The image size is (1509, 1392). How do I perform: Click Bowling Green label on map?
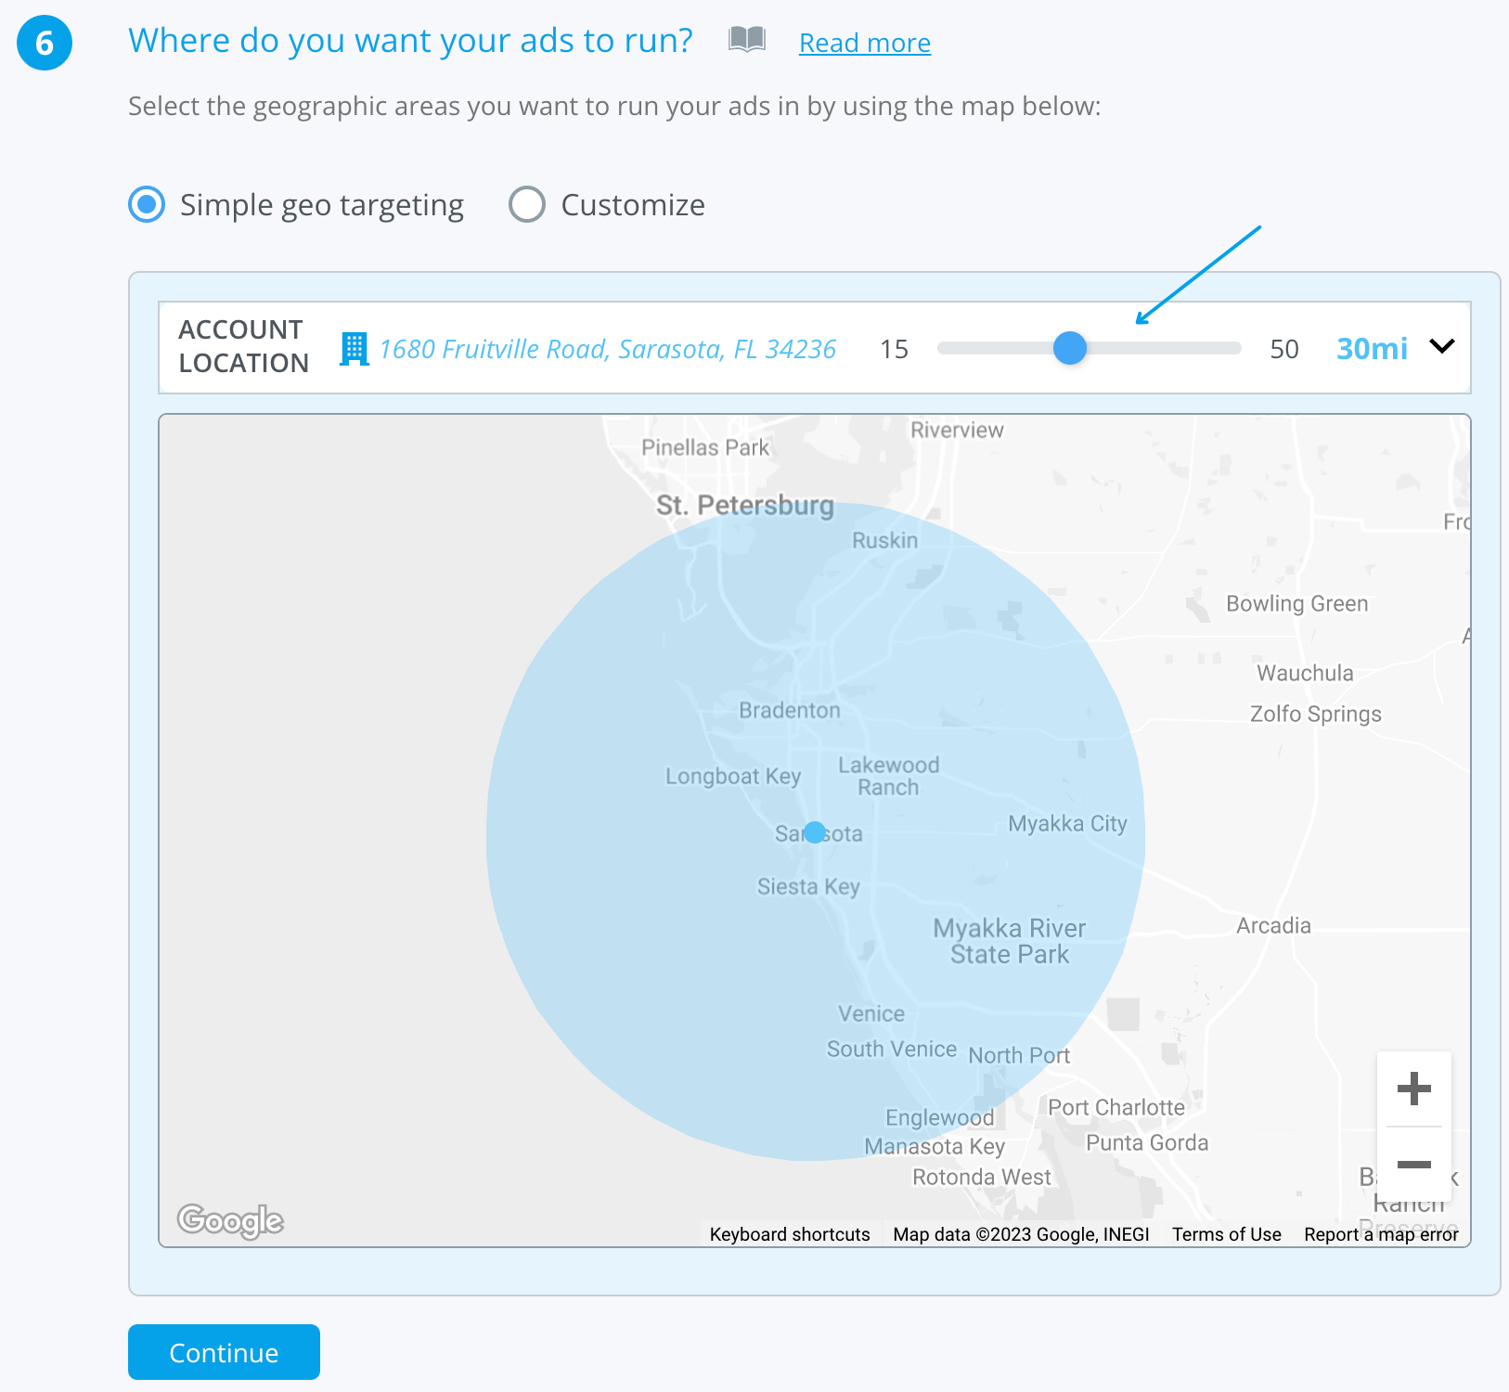1297,603
